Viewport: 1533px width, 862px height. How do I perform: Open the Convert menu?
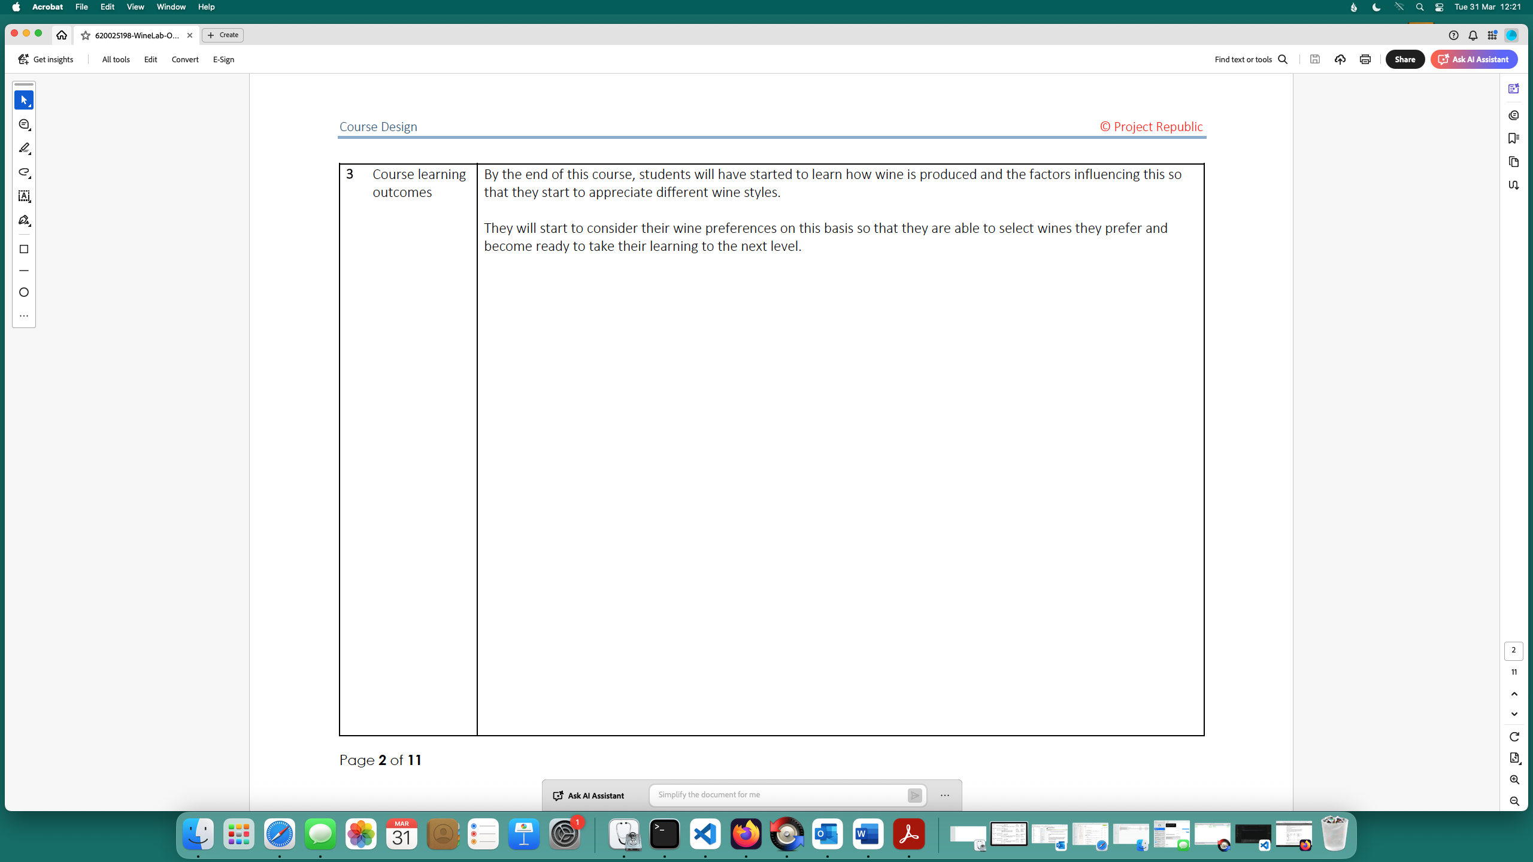click(x=184, y=59)
